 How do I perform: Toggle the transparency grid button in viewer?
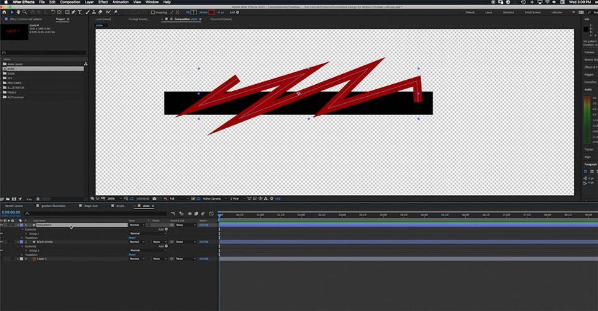click(198, 199)
